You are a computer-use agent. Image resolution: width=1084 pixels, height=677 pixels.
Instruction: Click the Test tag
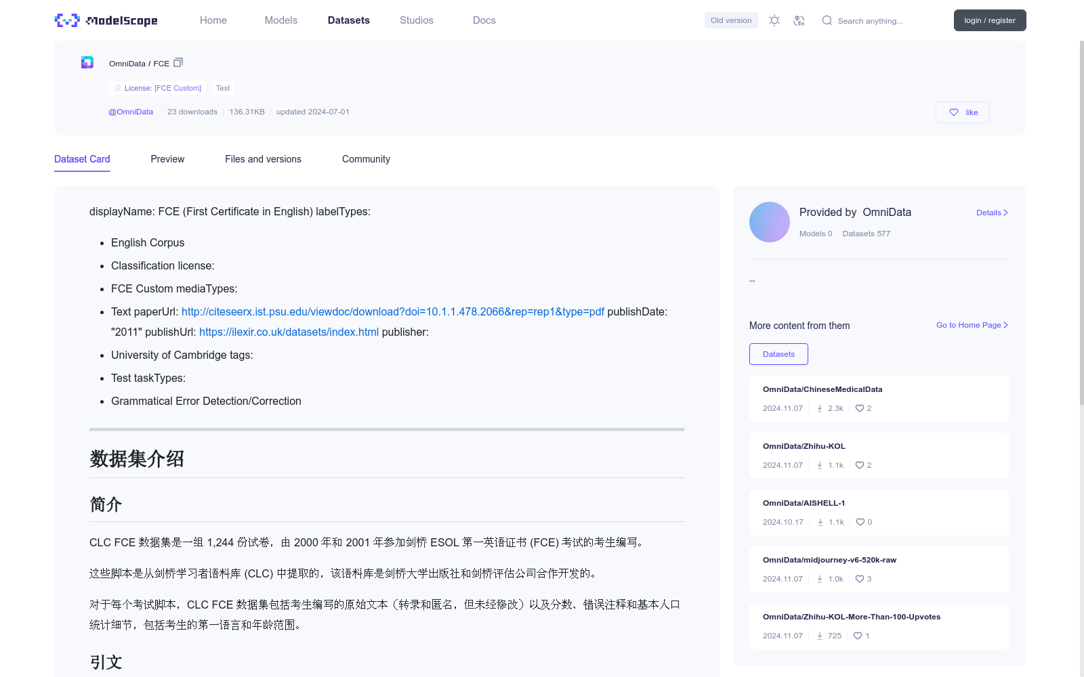pyautogui.click(x=223, y=88)
